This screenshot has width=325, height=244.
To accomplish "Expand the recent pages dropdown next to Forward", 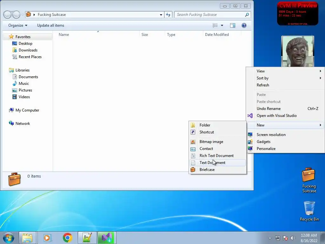I will tap(23, 15).
